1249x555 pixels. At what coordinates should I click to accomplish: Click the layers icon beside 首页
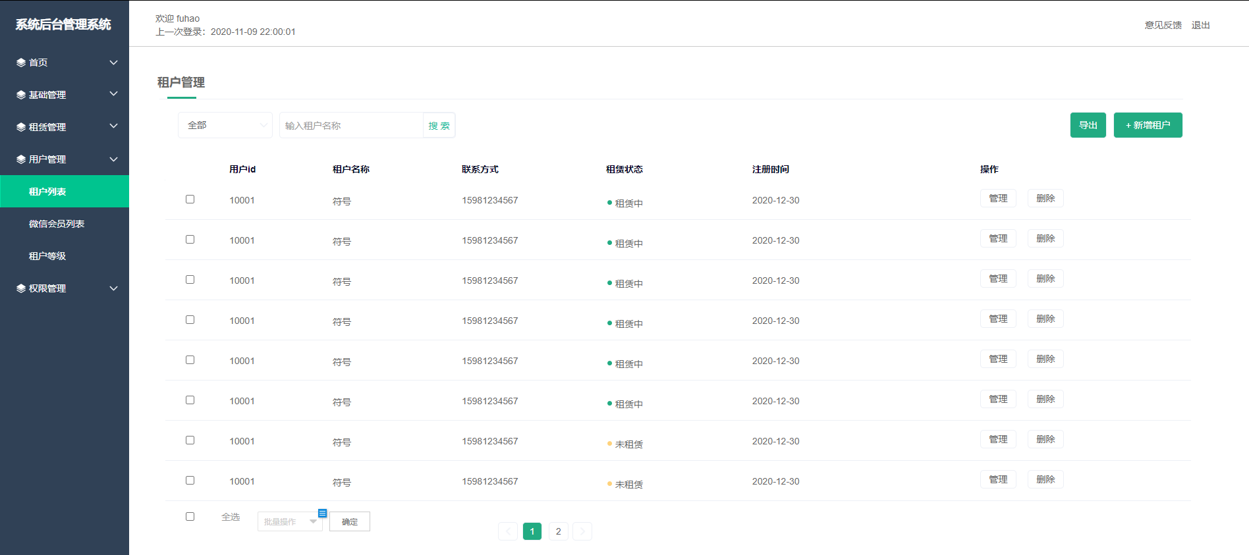pos(21,63)
